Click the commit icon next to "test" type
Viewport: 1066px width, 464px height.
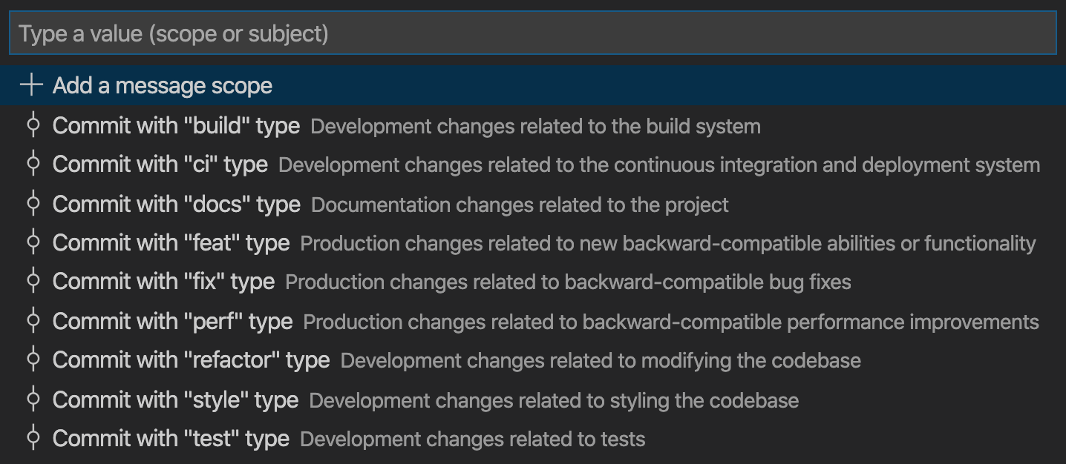click(33, 438)
